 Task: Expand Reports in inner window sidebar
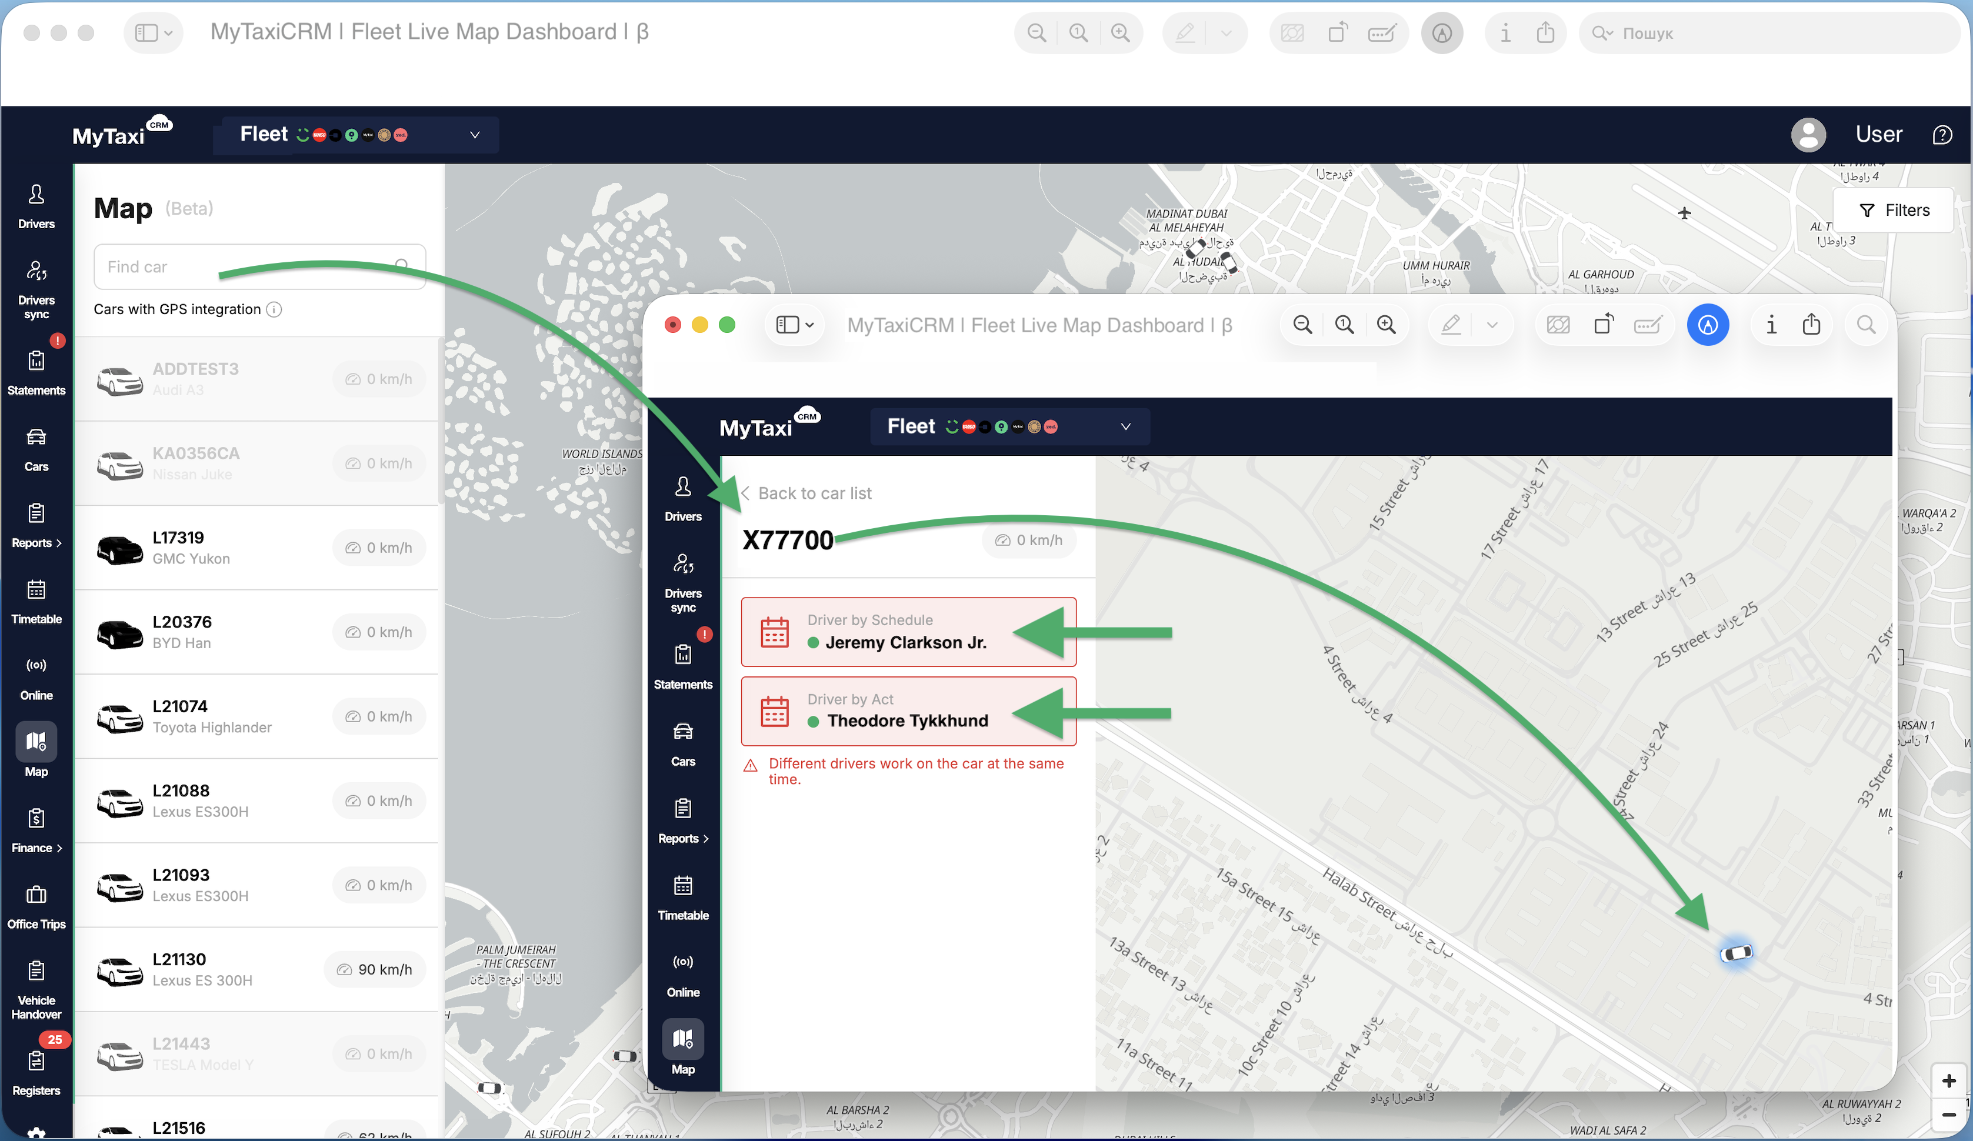[683, 821]
